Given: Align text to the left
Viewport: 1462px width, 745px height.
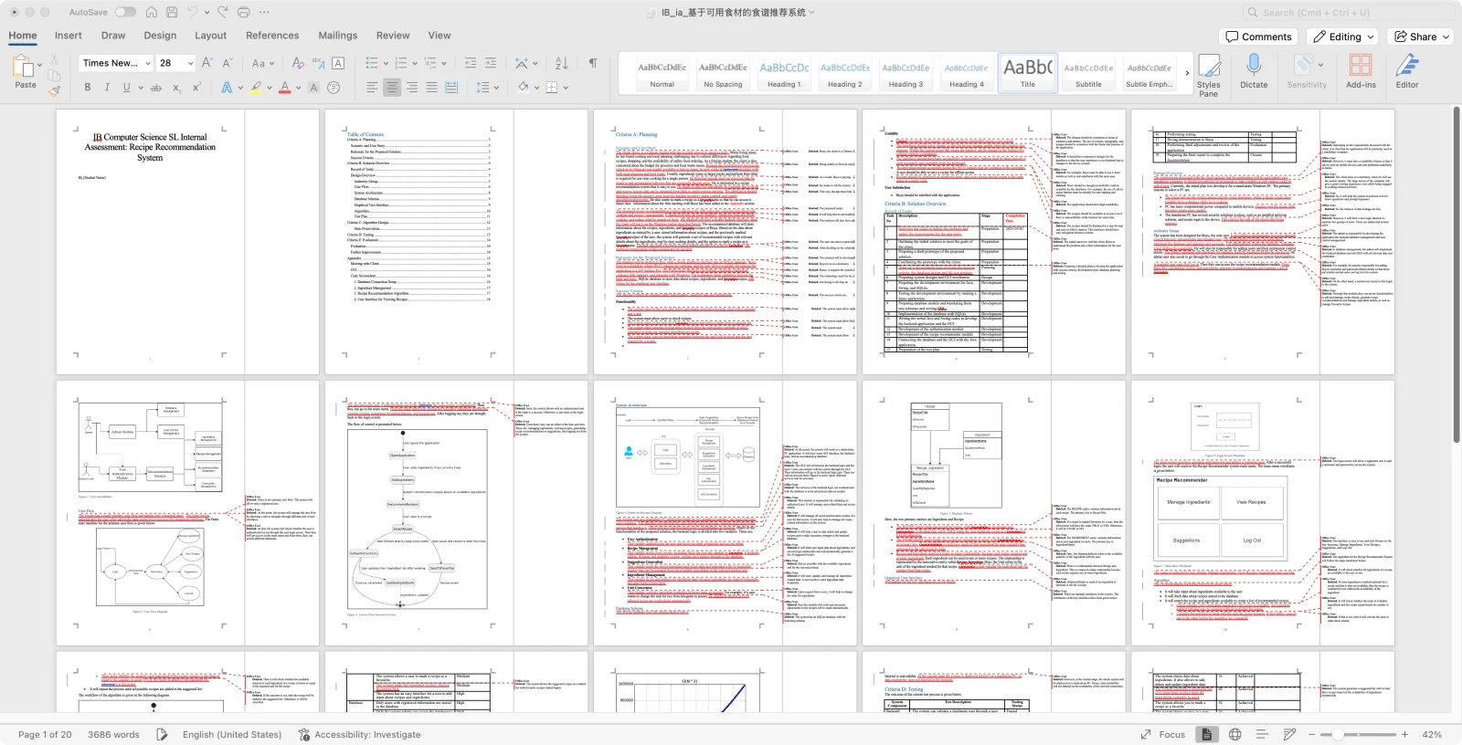Looking at the screenshot, I should [372, 88].
